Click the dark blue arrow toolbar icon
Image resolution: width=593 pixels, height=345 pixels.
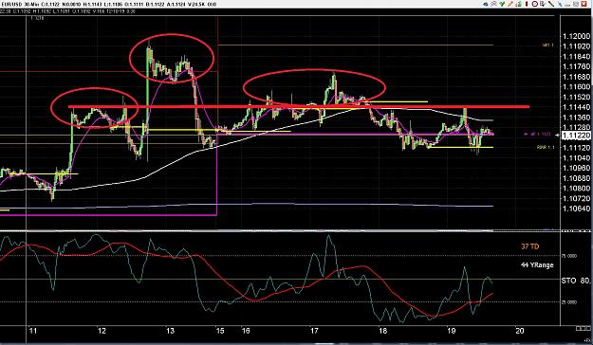[x=486, y=4]
